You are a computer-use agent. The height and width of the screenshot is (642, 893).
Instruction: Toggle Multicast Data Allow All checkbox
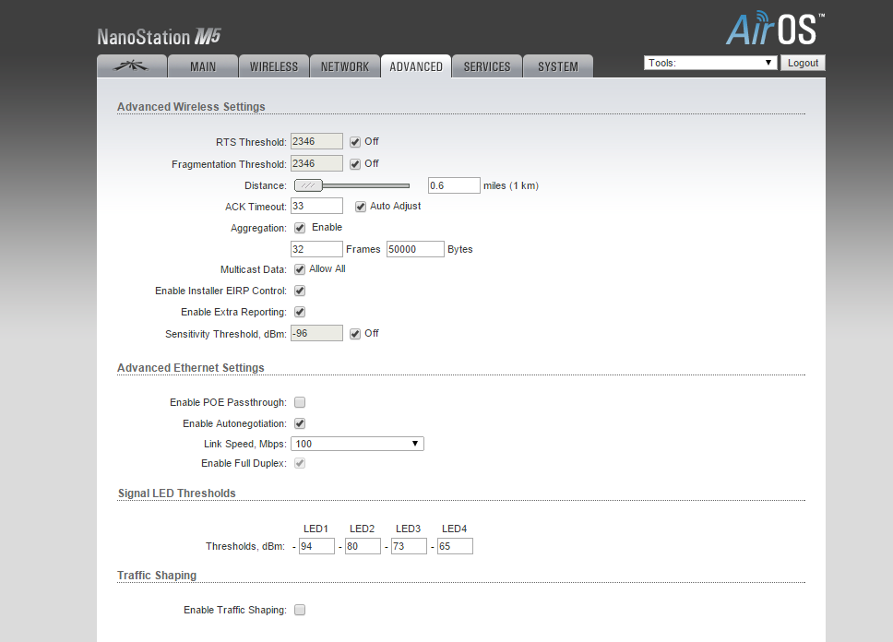[300, 269]
